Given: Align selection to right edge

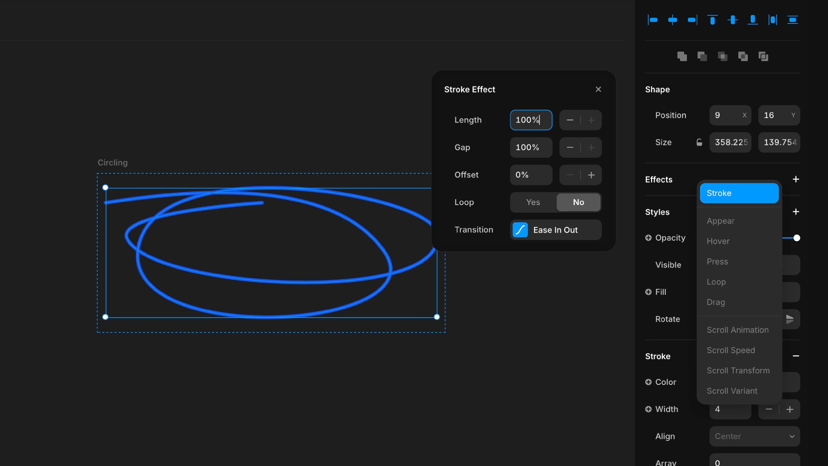Looking at the screenshot, I should [692, 20].
